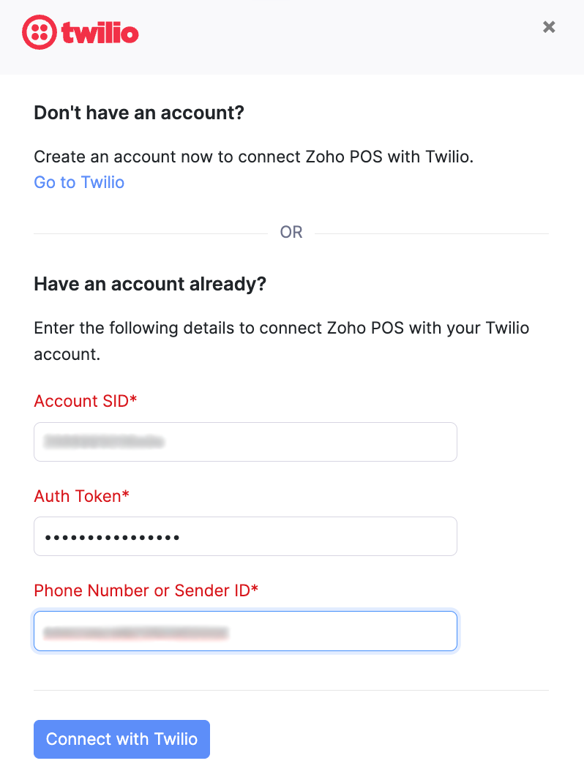Image resolution: width=584 pixels, height=777 pixels.
Task: Click the asterisk after Phone Number or Sender ID
Action: (x=255, y=589)
